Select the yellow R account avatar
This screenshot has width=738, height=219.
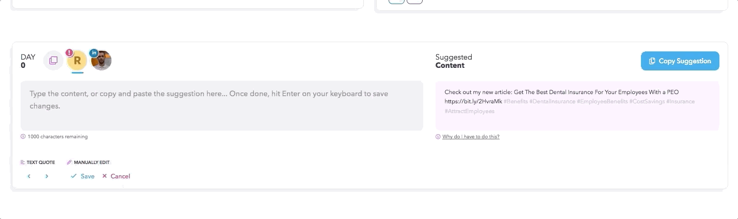pos(77,61)
